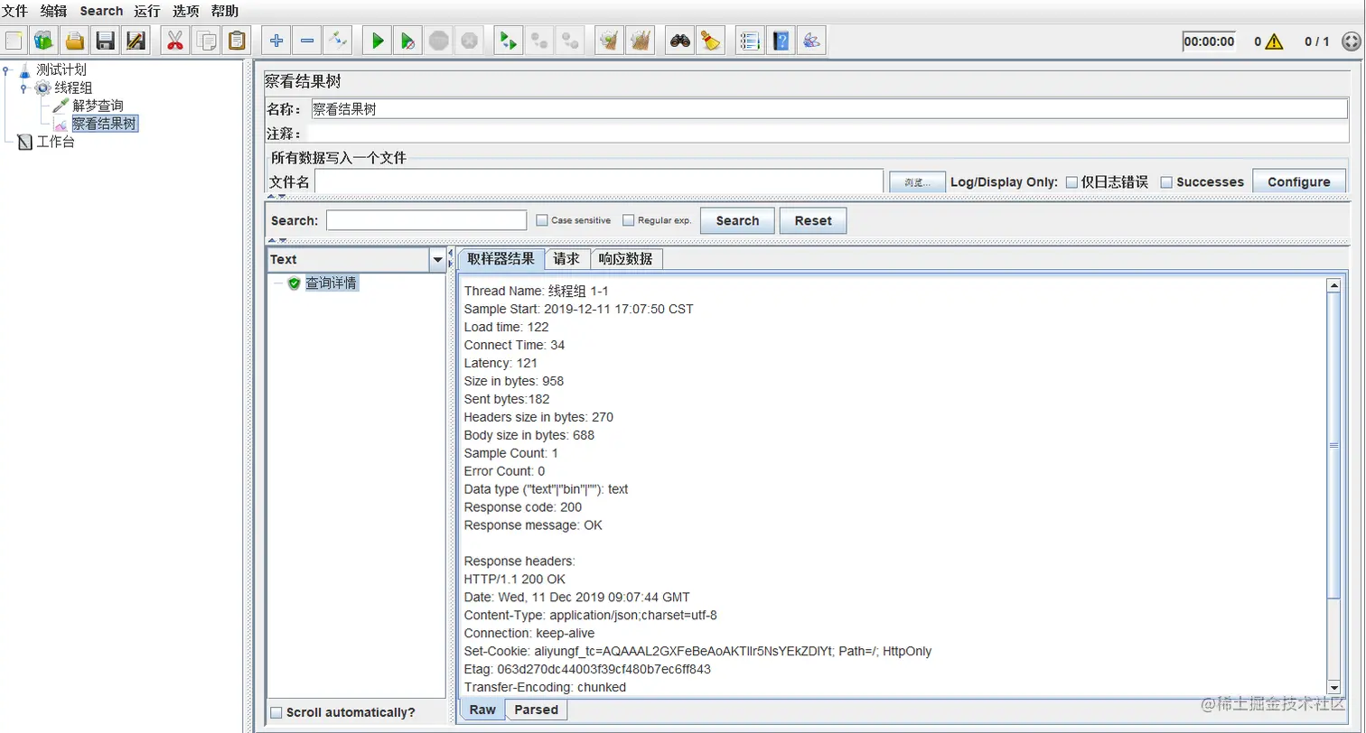Select the 测试计划 tree item
Viewport: 1366px width, 733px height.
(61, 70)
